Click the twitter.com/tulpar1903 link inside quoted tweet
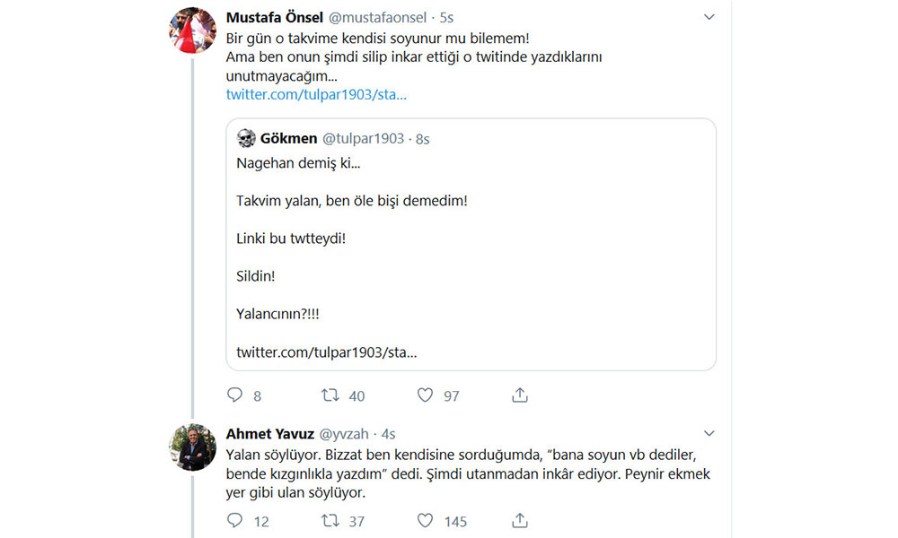 (x=327, y=352)
